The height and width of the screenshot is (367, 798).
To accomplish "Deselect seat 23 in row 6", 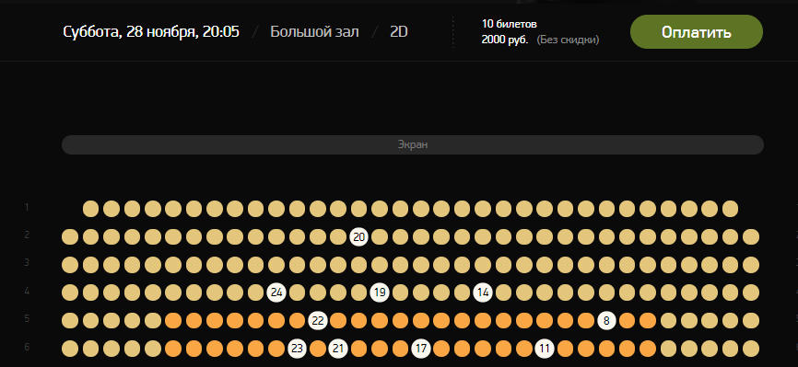I will [x=297, y=349].
